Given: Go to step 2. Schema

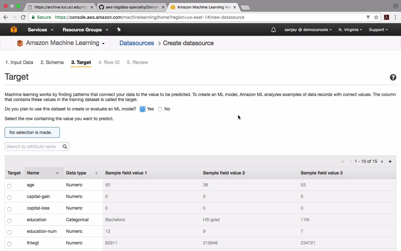Looking at the screenshot, I should (52, 62).
